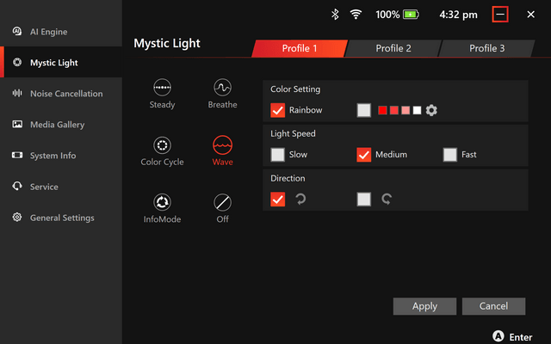The width and height of the screenshot is (551, 344).
Task: Pick the lighter red color swatch
Action: click(394, 110)
